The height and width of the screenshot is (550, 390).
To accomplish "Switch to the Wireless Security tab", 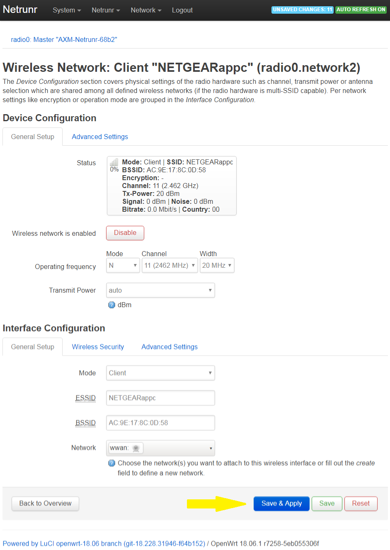I will 98,347.
